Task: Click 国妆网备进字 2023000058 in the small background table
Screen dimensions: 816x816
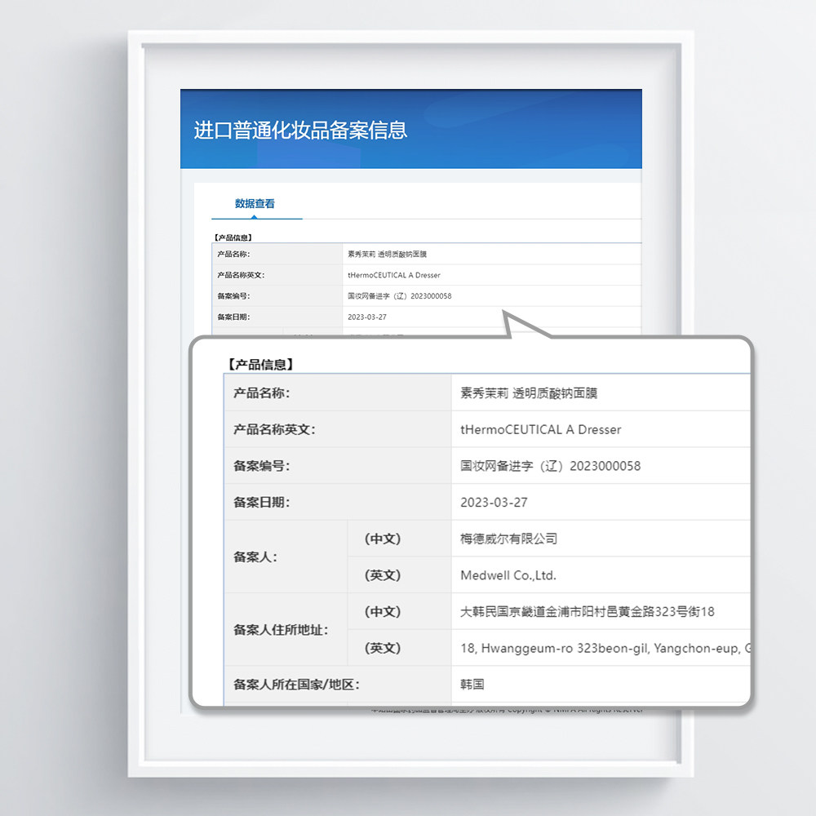Action: pyautogui.click(x=400, y=295)
